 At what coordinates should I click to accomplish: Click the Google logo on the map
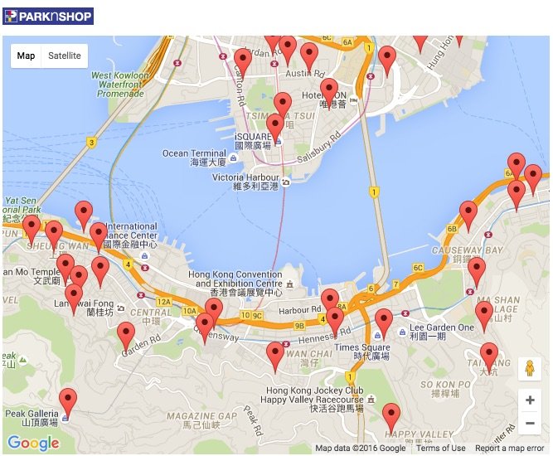33,443
